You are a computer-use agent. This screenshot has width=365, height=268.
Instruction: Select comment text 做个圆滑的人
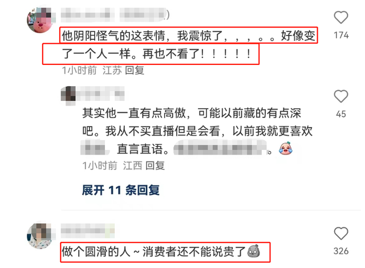96,251
